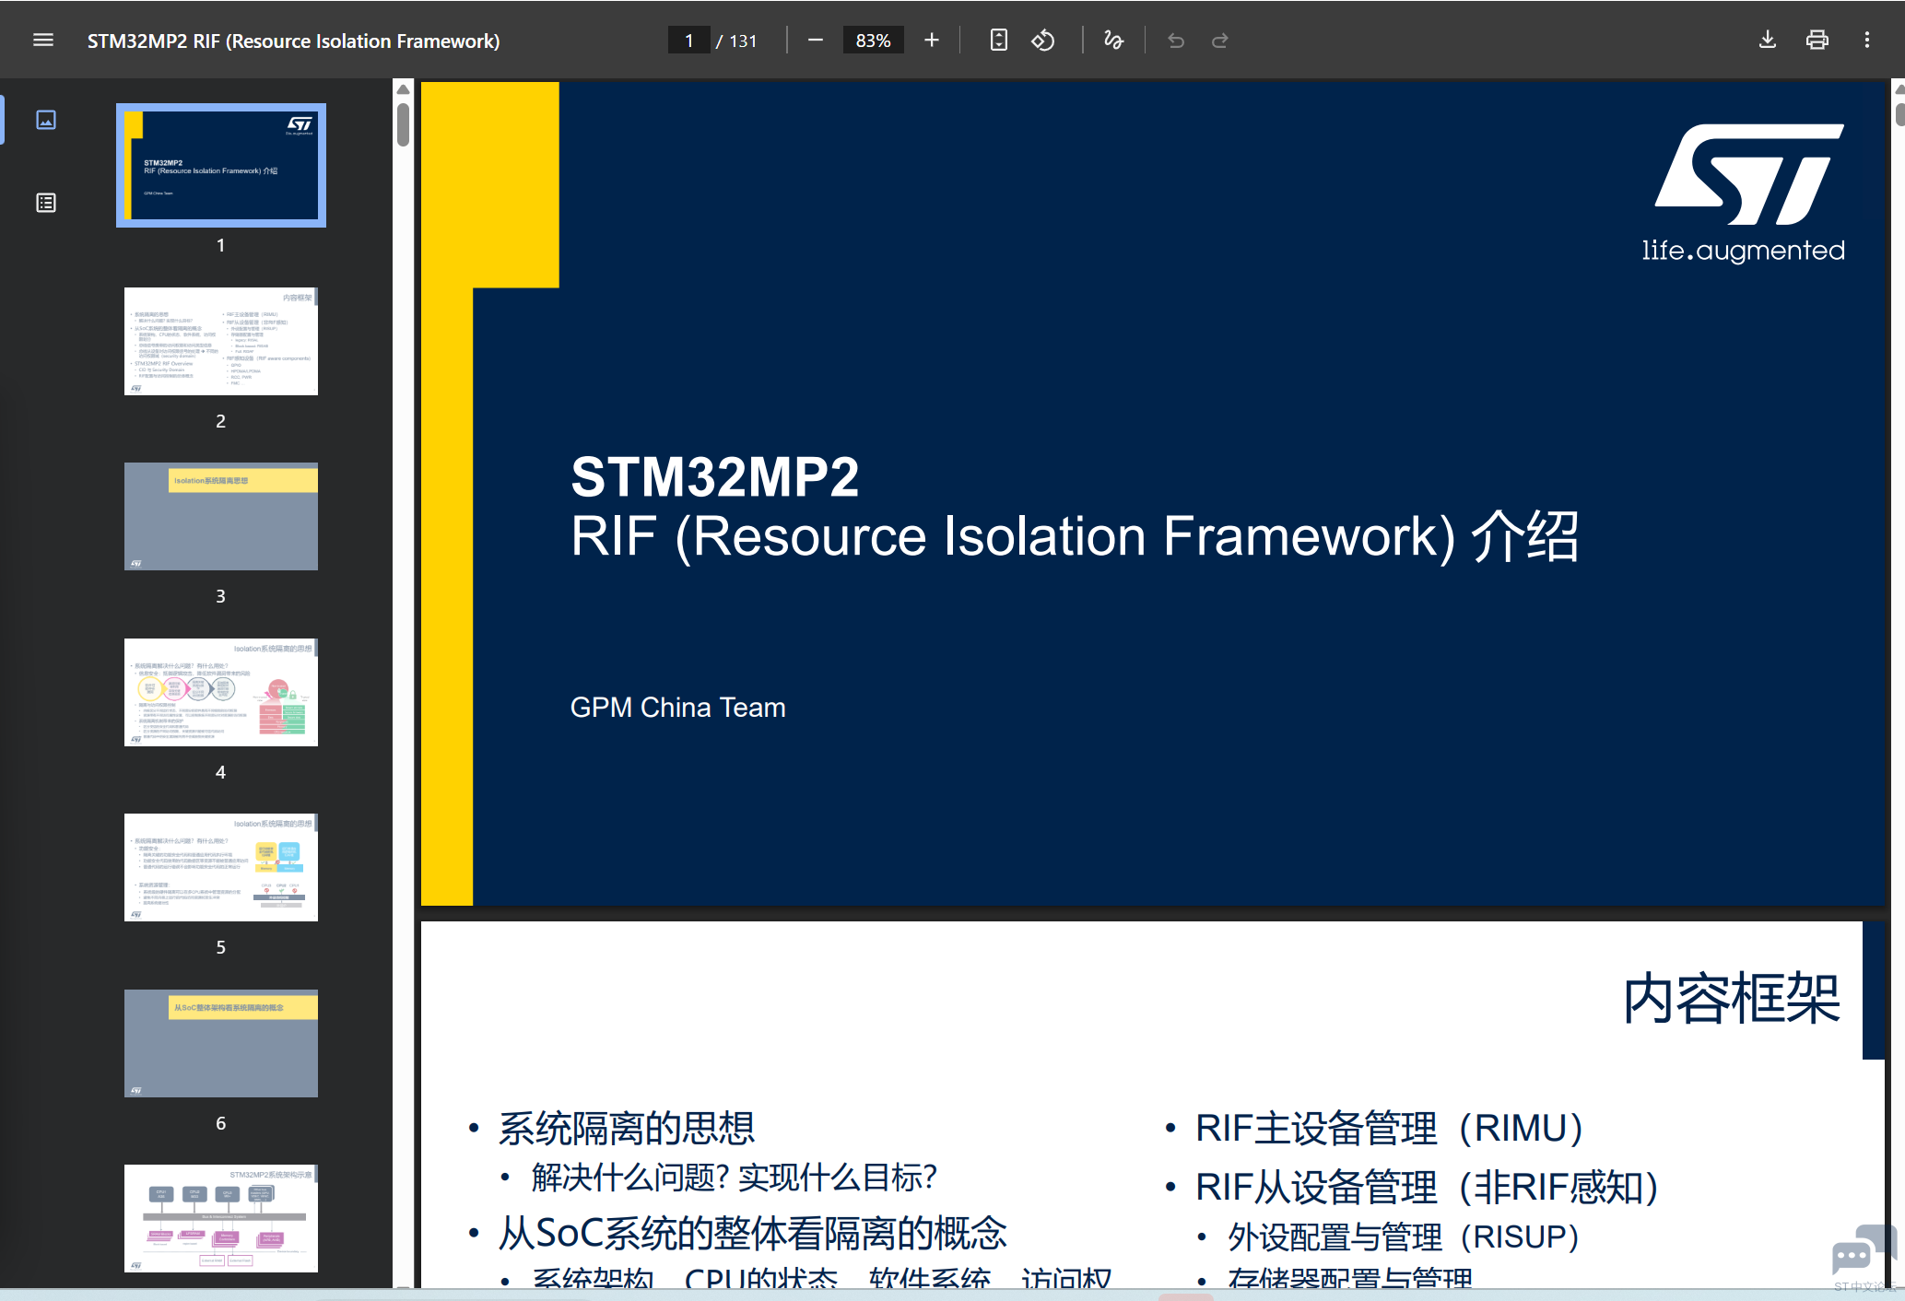Image resolution: width=1905 pixels, height=1301 pixels.
Task: Rotate the document counterclockwise
Action: (x=1042, y=41)
